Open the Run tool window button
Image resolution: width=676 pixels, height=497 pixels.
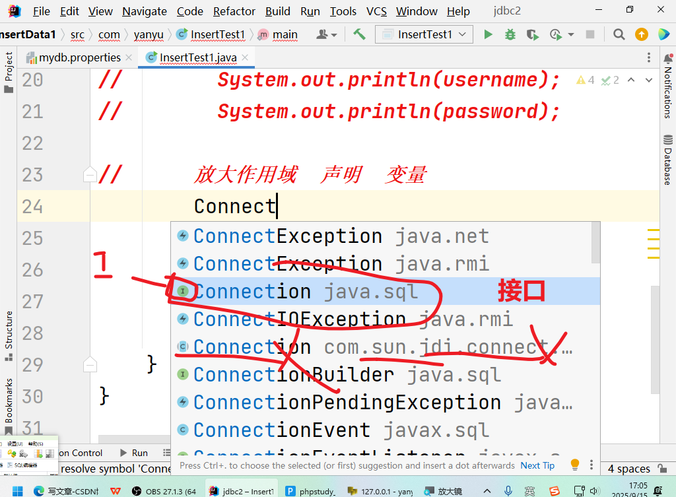(x=134, y=453)
